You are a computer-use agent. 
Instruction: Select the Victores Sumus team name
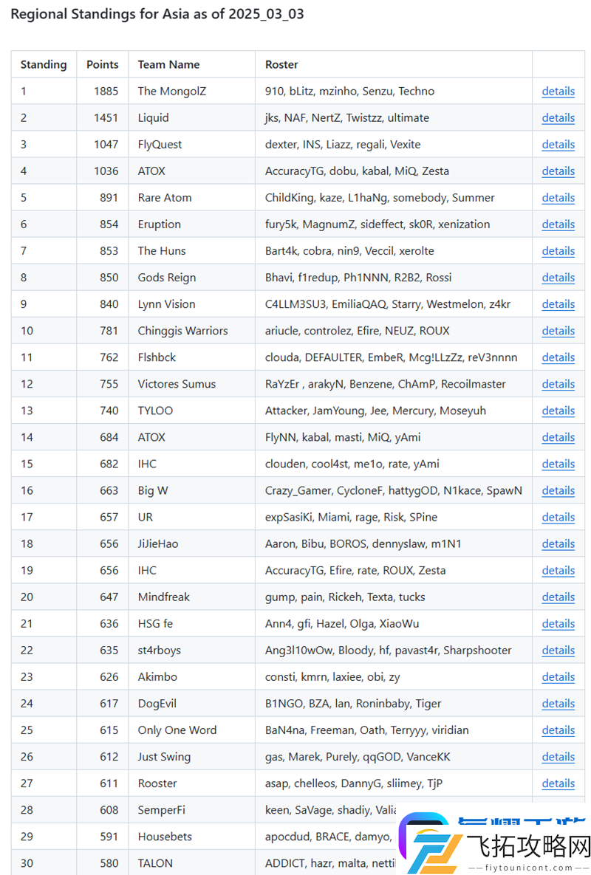point(177,384)
